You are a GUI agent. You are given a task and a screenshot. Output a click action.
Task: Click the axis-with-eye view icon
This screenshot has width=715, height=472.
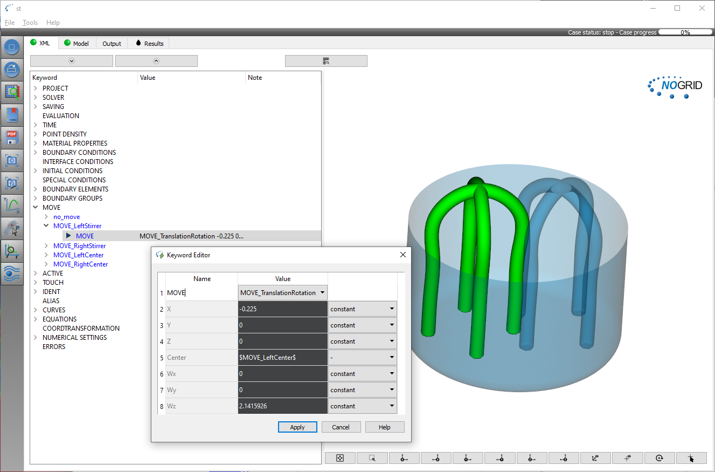coord(596,458)
